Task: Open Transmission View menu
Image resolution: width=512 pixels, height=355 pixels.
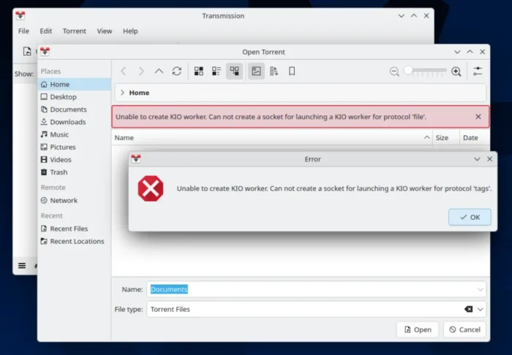Action: coord(105,31)
